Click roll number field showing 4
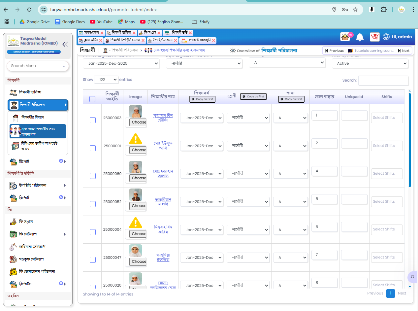This screenshot has height=311, width=418. (x=324, y=171)
